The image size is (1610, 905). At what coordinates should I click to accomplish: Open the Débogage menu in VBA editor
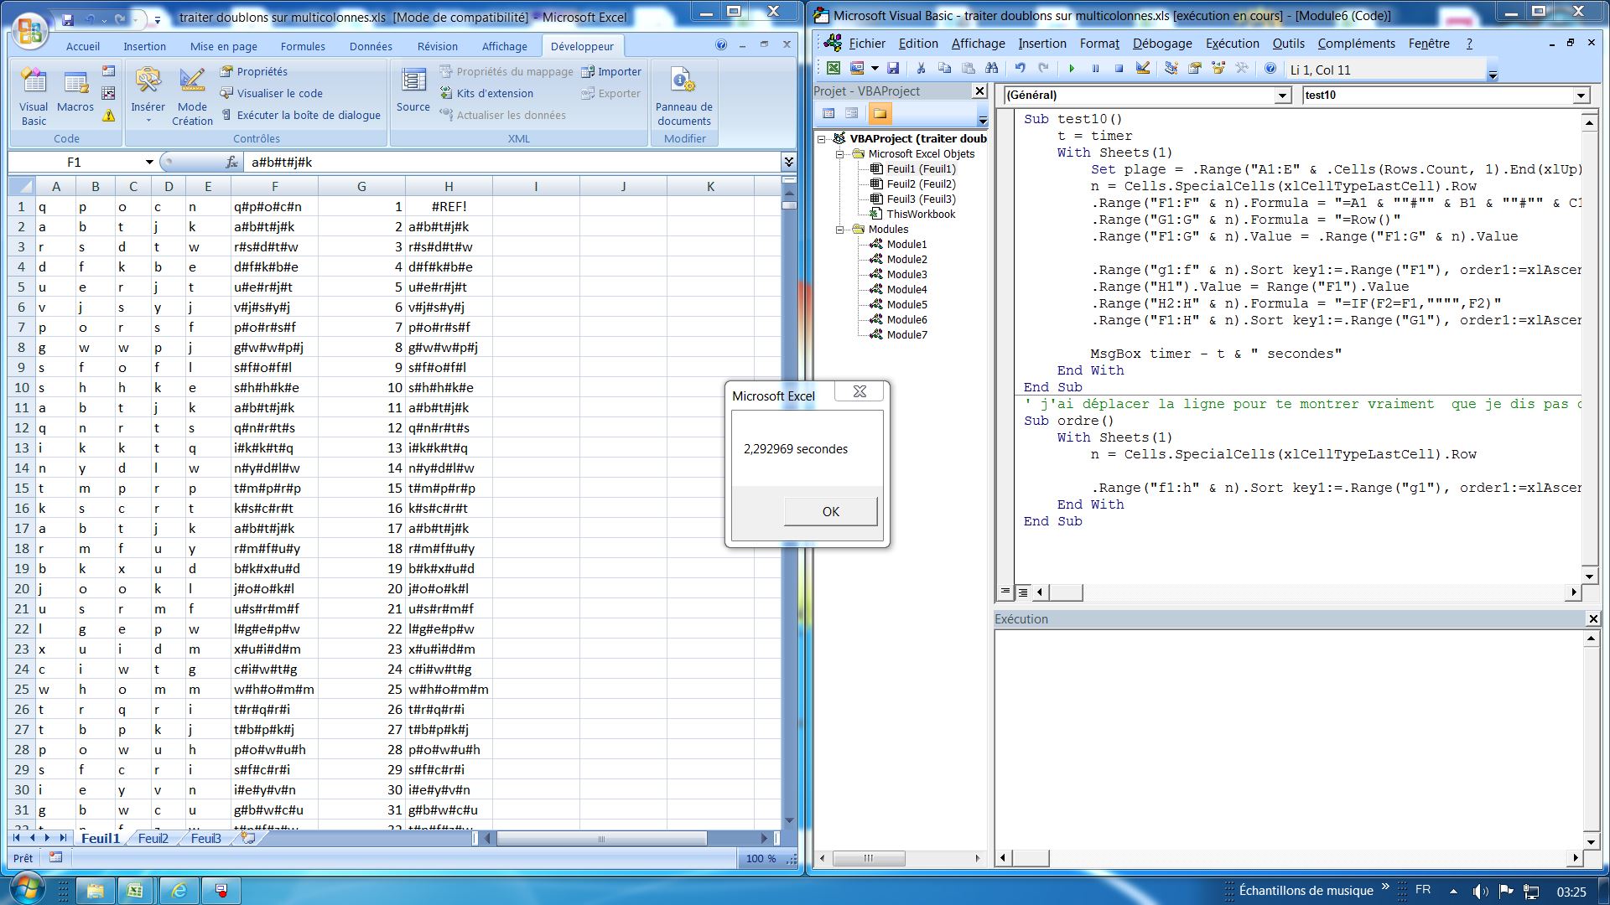coord(1162,44)
